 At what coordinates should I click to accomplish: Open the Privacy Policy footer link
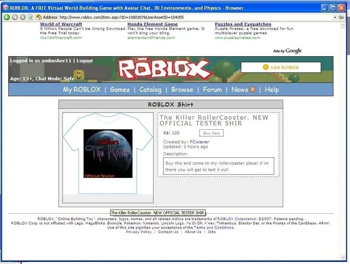(138, 232)
